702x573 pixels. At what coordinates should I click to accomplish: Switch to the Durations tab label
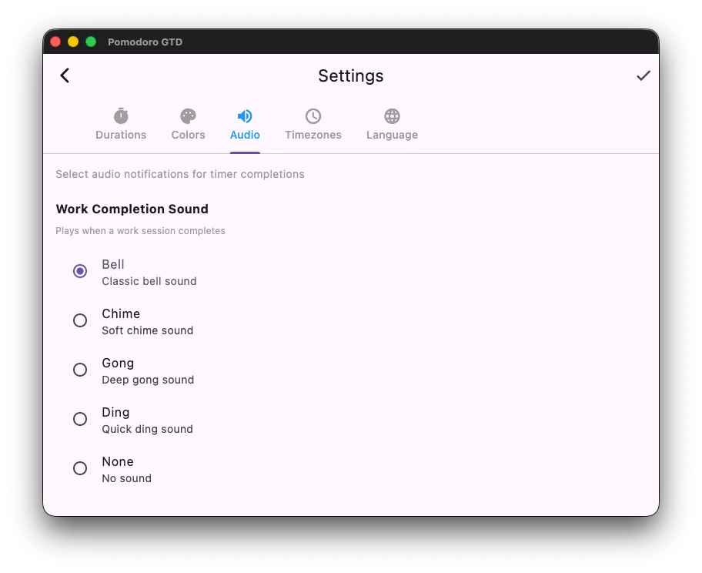click(121, 135)
